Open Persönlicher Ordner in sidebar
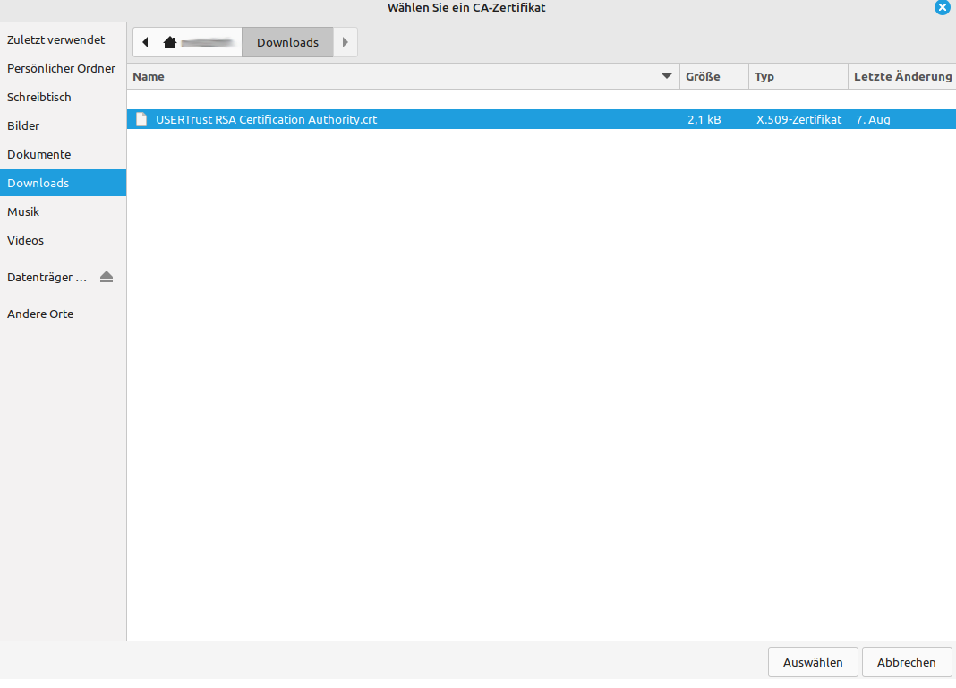The width and height of the screenshot is (956, 688). 61,68
